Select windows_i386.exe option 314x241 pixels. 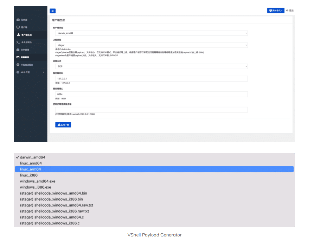(x=154, y=187)
